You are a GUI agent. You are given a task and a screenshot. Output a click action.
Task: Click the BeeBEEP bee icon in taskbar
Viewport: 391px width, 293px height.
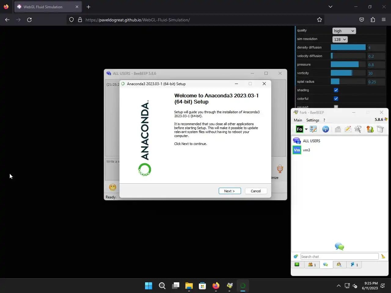tap(229, 286)
